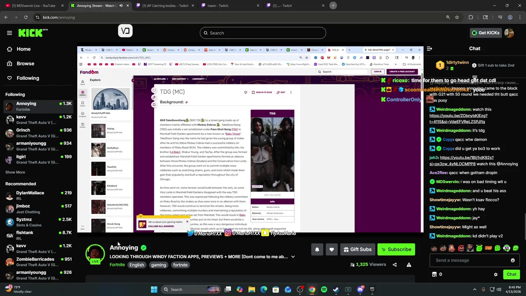Click the fortnite tag chip

pyautogui.click(x=180, y=265)
